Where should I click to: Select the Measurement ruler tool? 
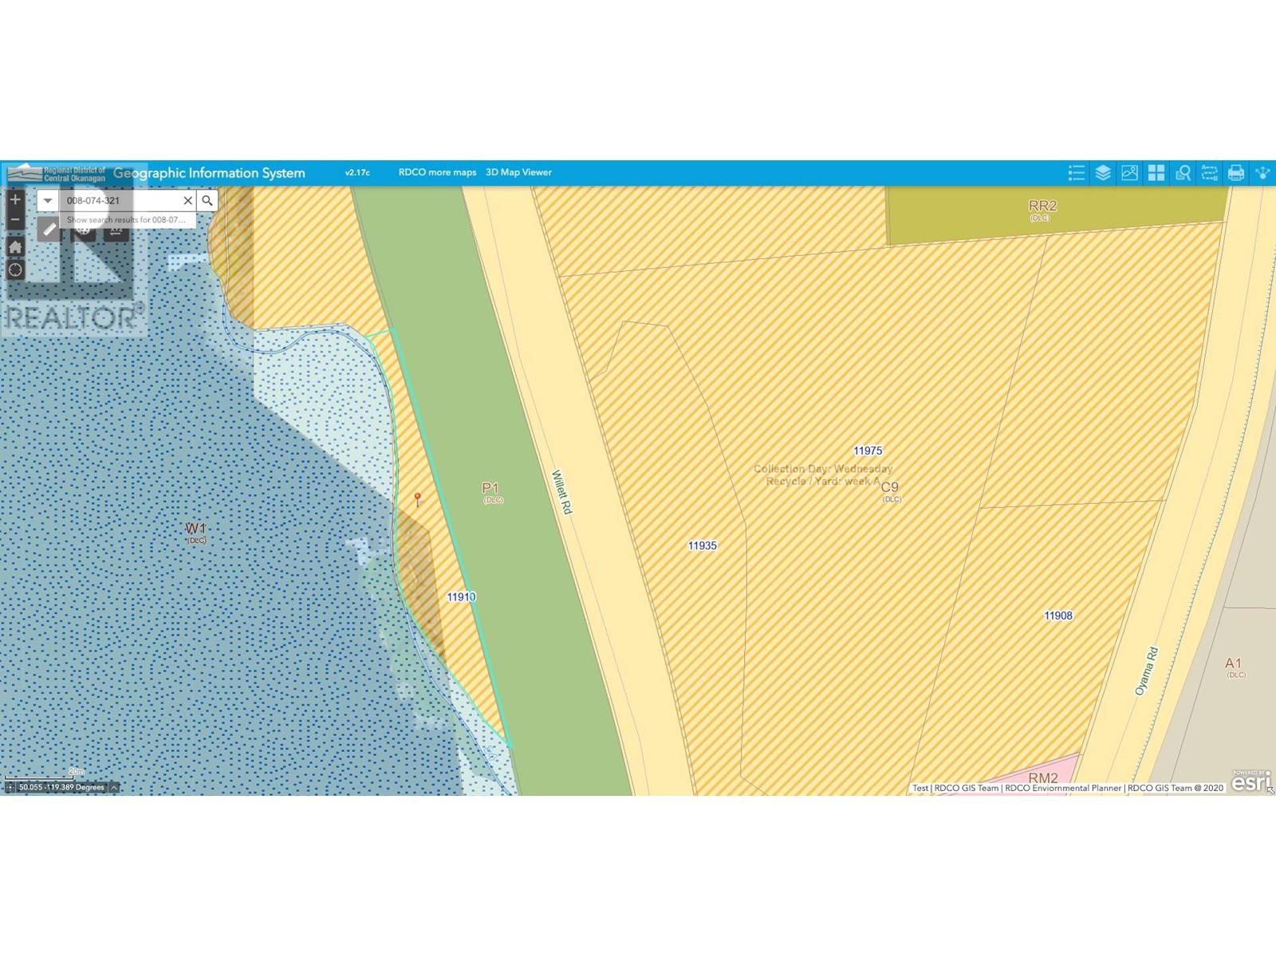[x=49, y=230]
